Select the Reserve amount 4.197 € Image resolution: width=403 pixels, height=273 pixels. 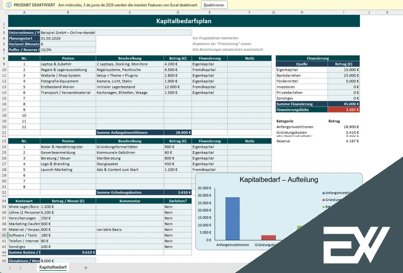(x=343, y=141)
